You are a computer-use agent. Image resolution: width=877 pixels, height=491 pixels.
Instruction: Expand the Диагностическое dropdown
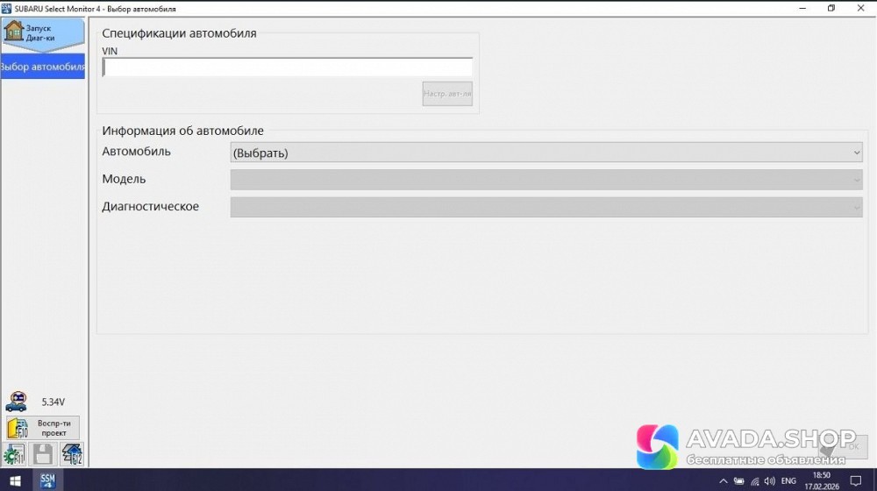545,207
